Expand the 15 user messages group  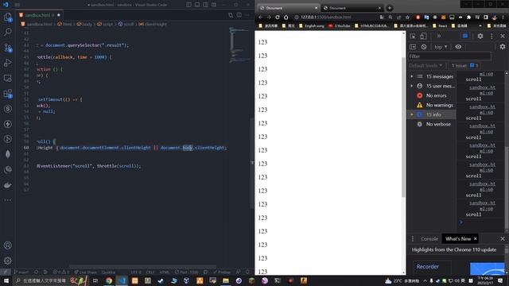pos(412,86)
